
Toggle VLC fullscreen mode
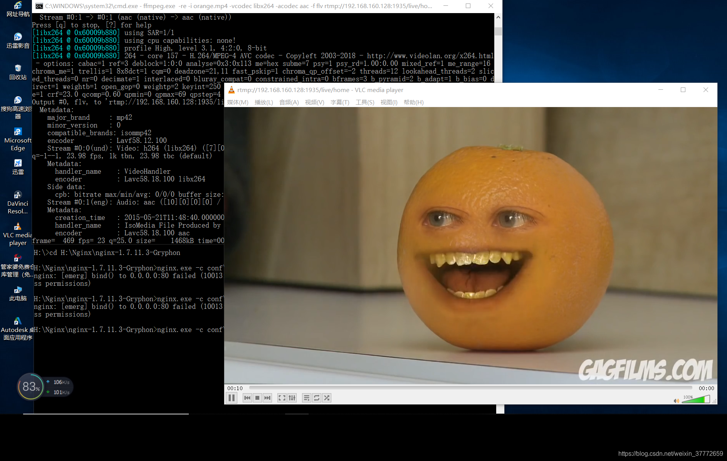click(282, 398)
